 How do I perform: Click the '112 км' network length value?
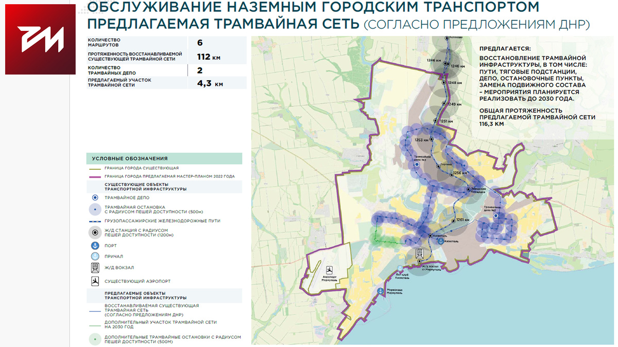click(x=209, y=57)
